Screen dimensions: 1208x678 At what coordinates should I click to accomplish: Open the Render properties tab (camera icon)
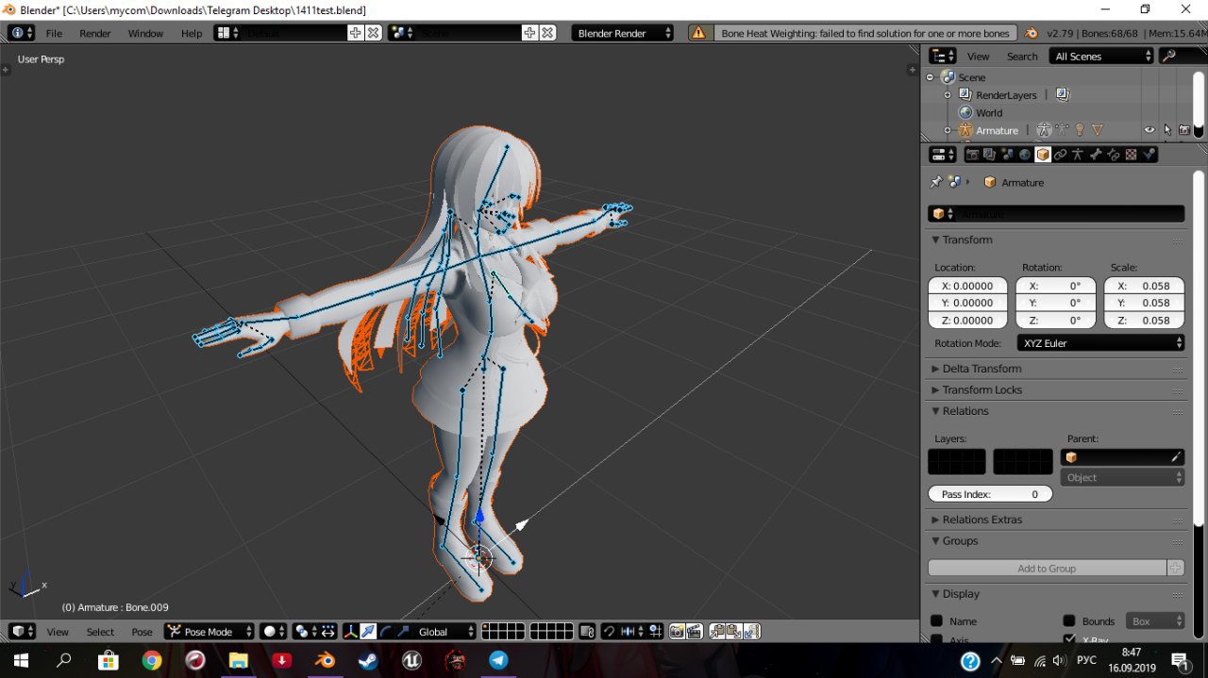coord(973,155)
